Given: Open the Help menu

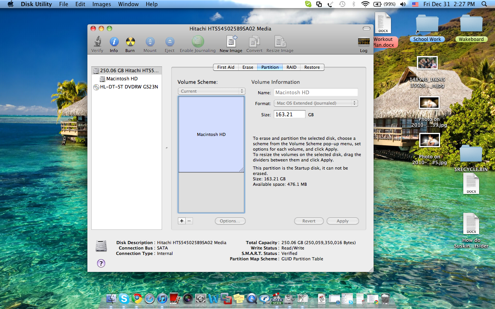Looking at the screenshot, I should pyautogui.click(x=152, y=4).
